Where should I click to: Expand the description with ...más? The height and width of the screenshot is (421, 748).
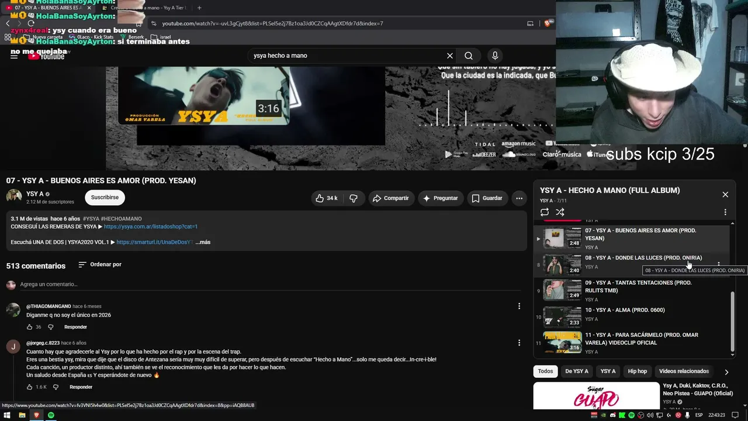click(x=203, y=242)
